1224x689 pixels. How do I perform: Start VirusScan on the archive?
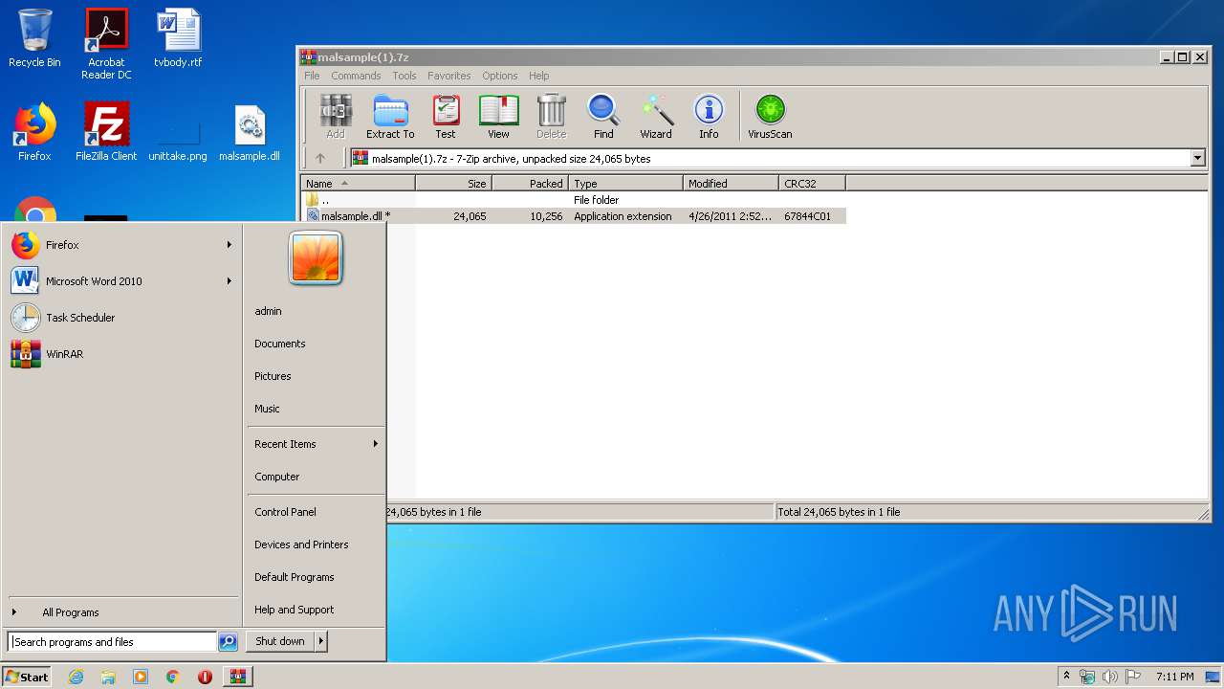(x=770, y=117)
